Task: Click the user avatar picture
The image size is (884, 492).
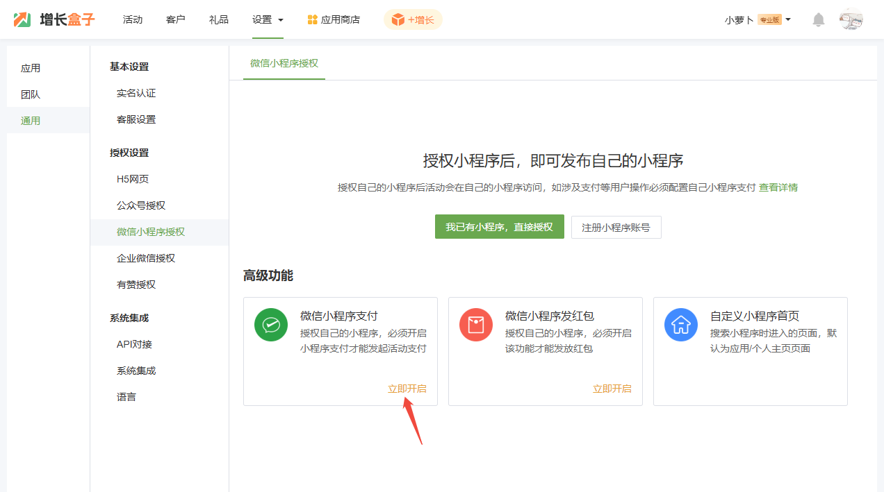Action: point(851,20)
